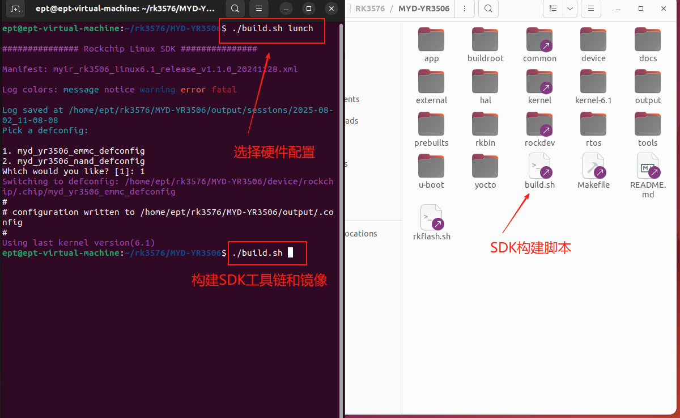Open the terminal hamburger menu

point(258,9)
